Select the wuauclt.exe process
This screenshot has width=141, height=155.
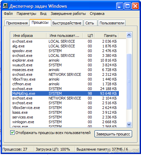(x=65, y=65)
